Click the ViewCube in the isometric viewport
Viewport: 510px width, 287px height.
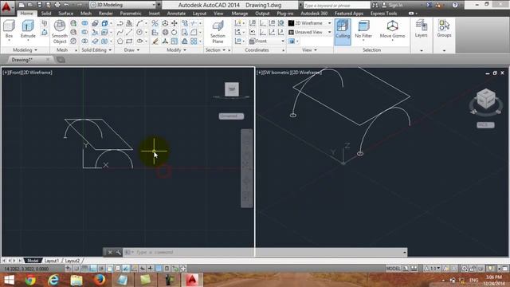tap(486, 99)
